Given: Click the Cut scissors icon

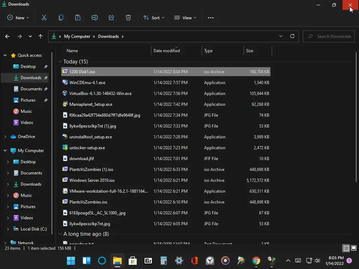Looking at the screenshot, I should coord(44,18).
